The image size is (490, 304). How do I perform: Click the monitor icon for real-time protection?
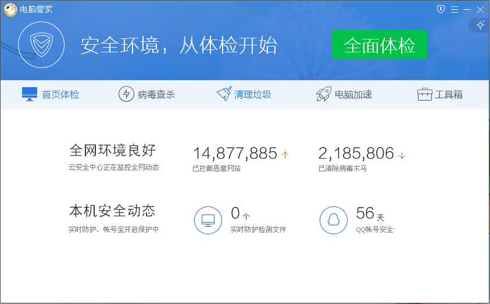click(208, 220)
